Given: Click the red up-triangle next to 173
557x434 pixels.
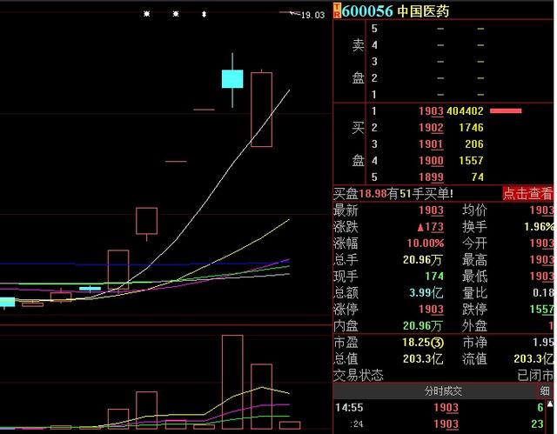Looking at the screenshot, I should (x=420, y=227).
